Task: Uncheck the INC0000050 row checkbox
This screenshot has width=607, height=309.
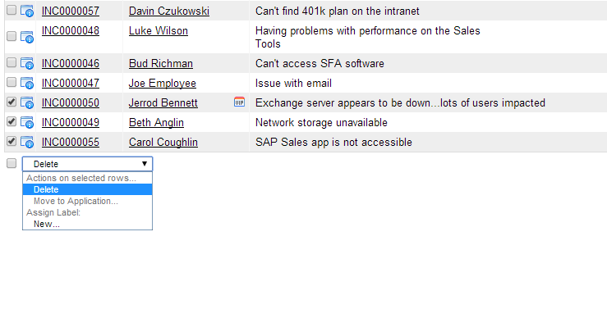Action: tap(11, 102)
